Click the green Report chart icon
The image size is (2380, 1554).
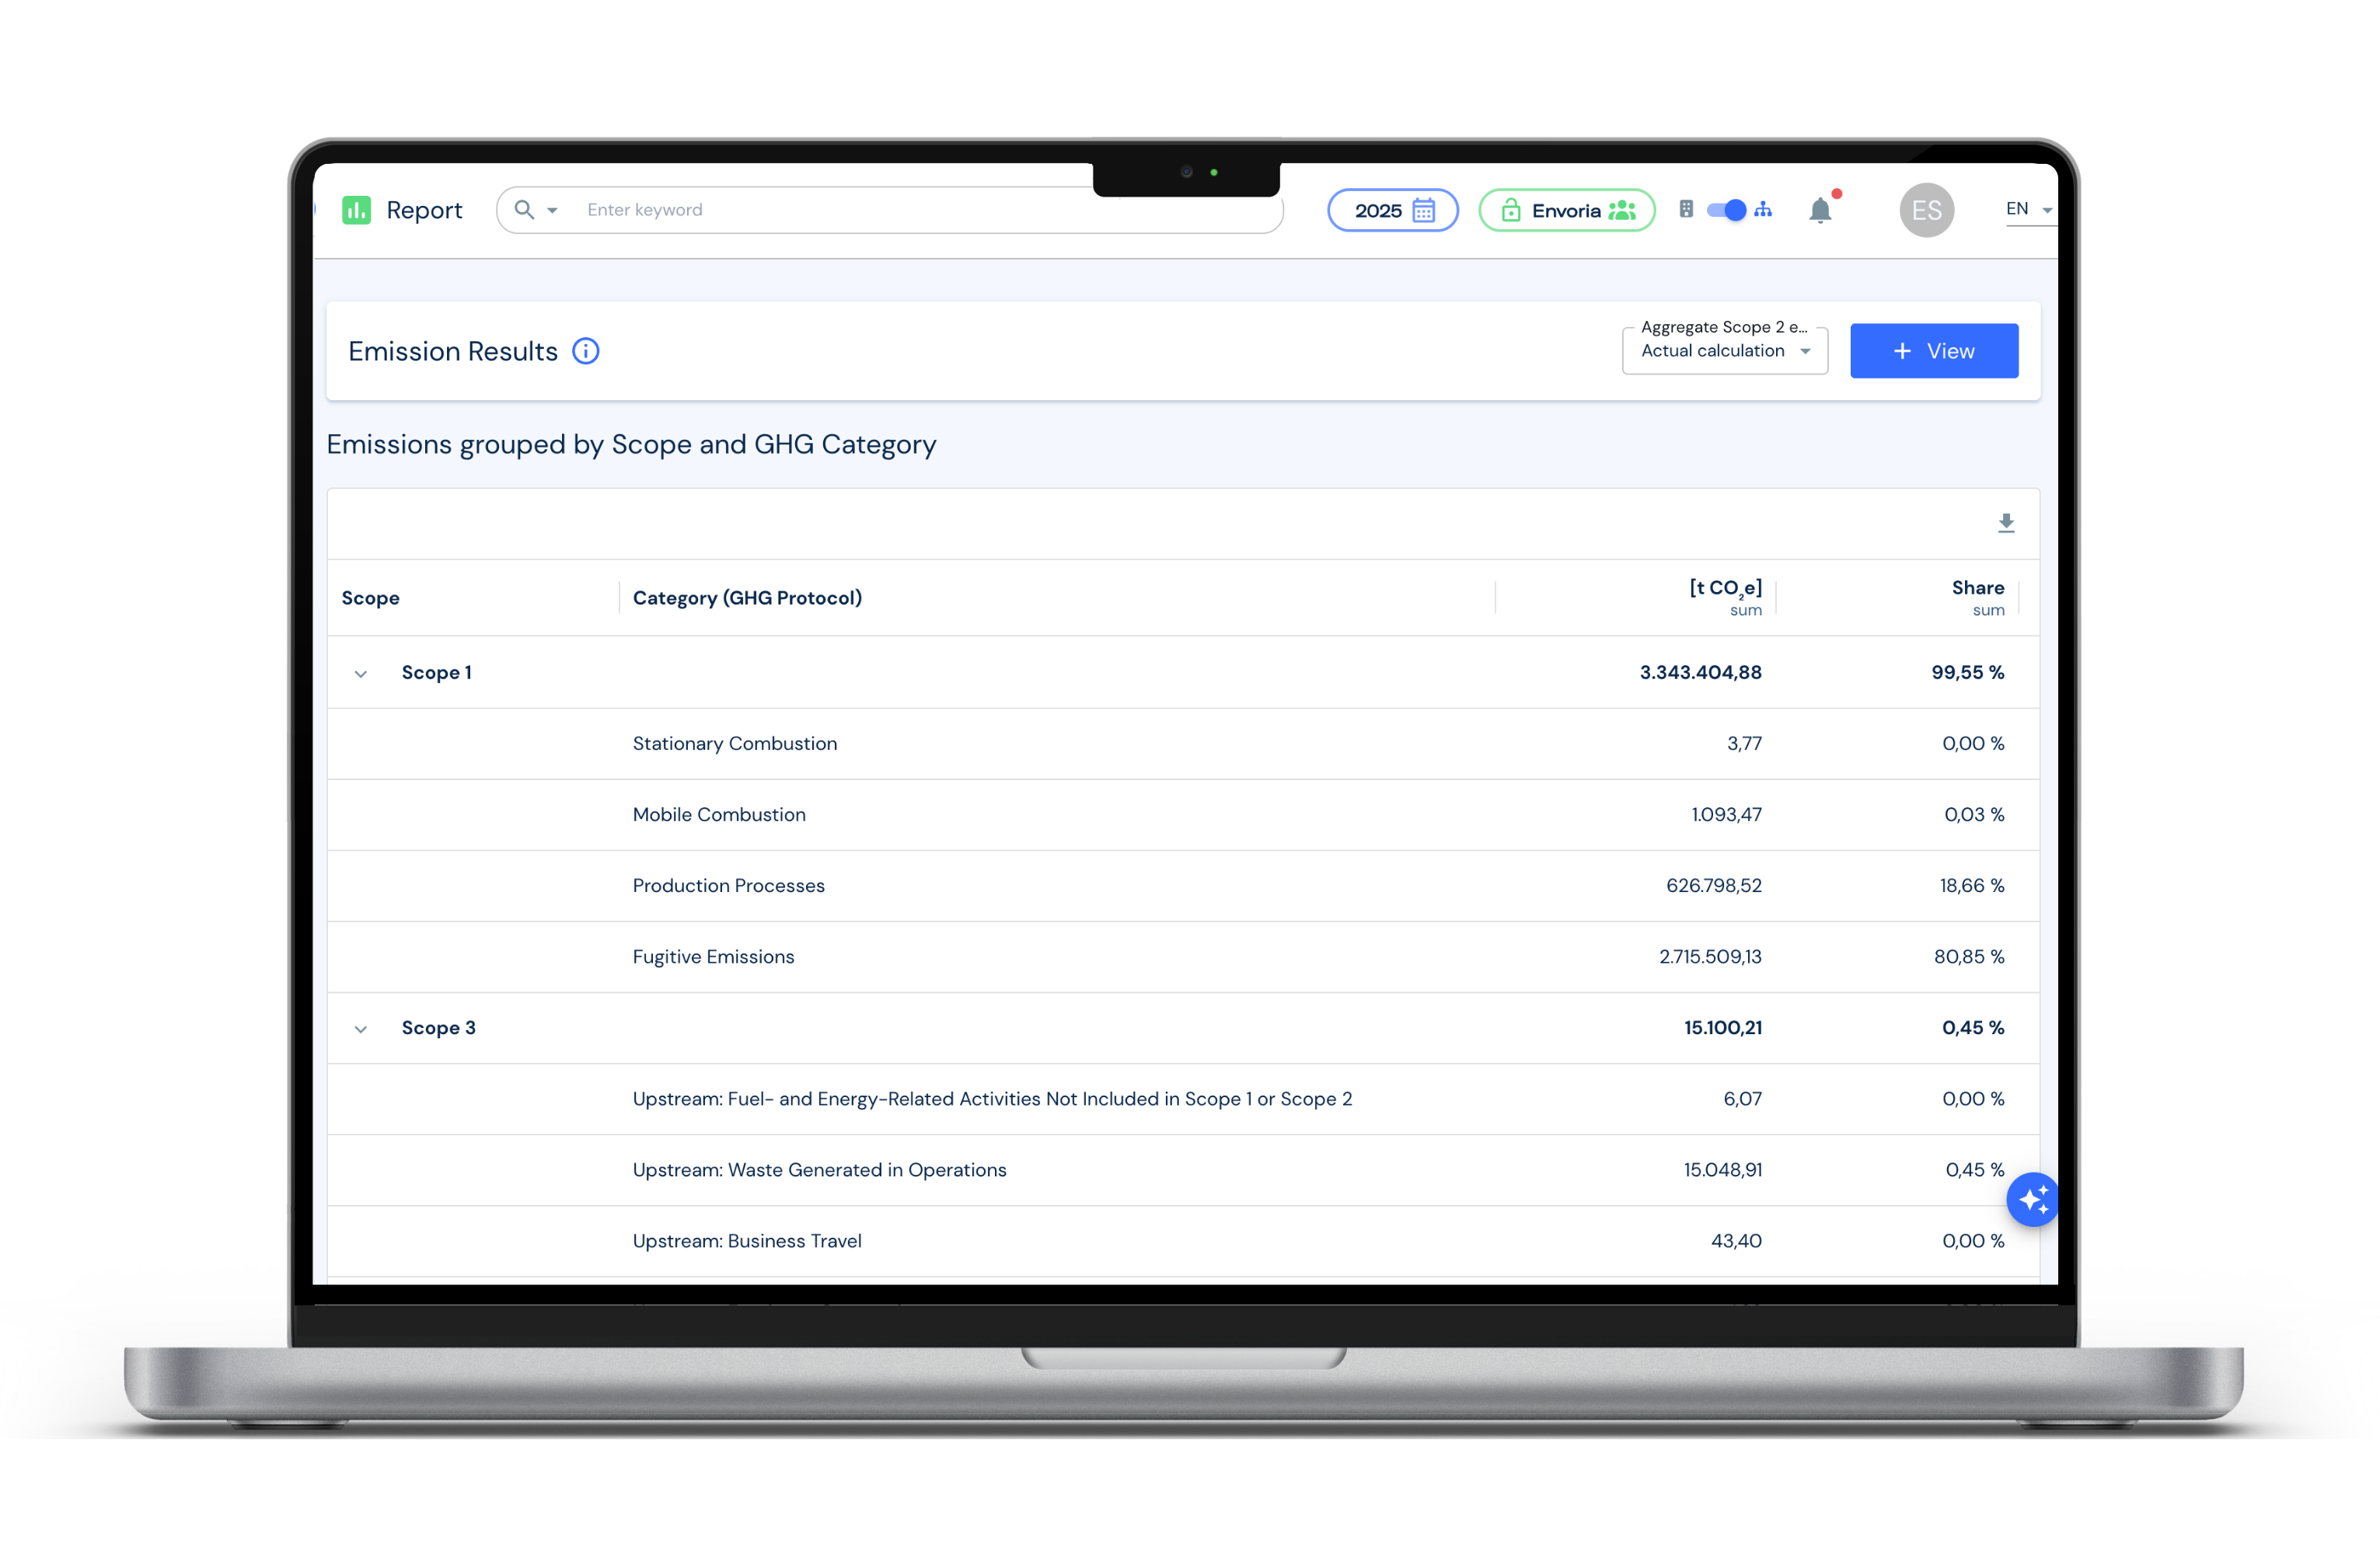pos(356,210)
